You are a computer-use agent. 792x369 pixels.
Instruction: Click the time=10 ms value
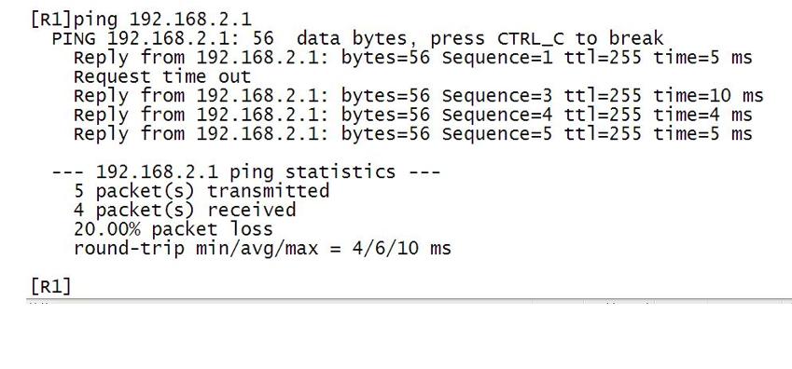708,96
